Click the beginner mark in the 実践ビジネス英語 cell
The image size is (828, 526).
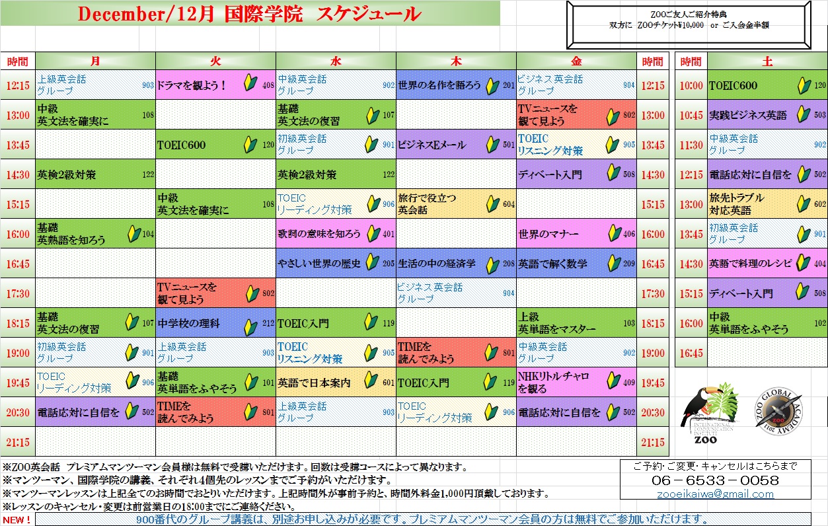pyautogui.click(x=803, y=114)
